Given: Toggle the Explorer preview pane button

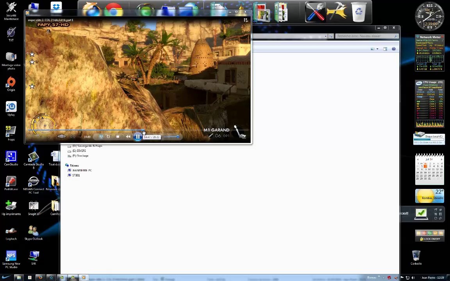Looking at the screenshot, I should pos(385,49).
